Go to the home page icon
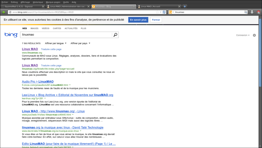The height and width of the screenshot is (148, 262). [x=258, y=12]
